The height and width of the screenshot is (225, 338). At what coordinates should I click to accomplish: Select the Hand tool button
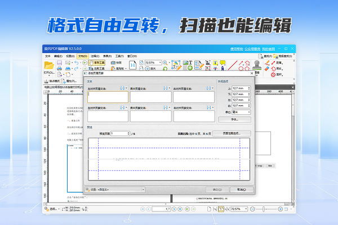[x=97, y=62]
